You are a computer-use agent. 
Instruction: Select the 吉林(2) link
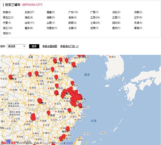[72, 17]
